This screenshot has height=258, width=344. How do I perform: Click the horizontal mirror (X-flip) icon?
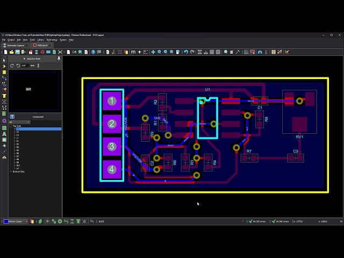pyautogui.click(x=32, y=66)
